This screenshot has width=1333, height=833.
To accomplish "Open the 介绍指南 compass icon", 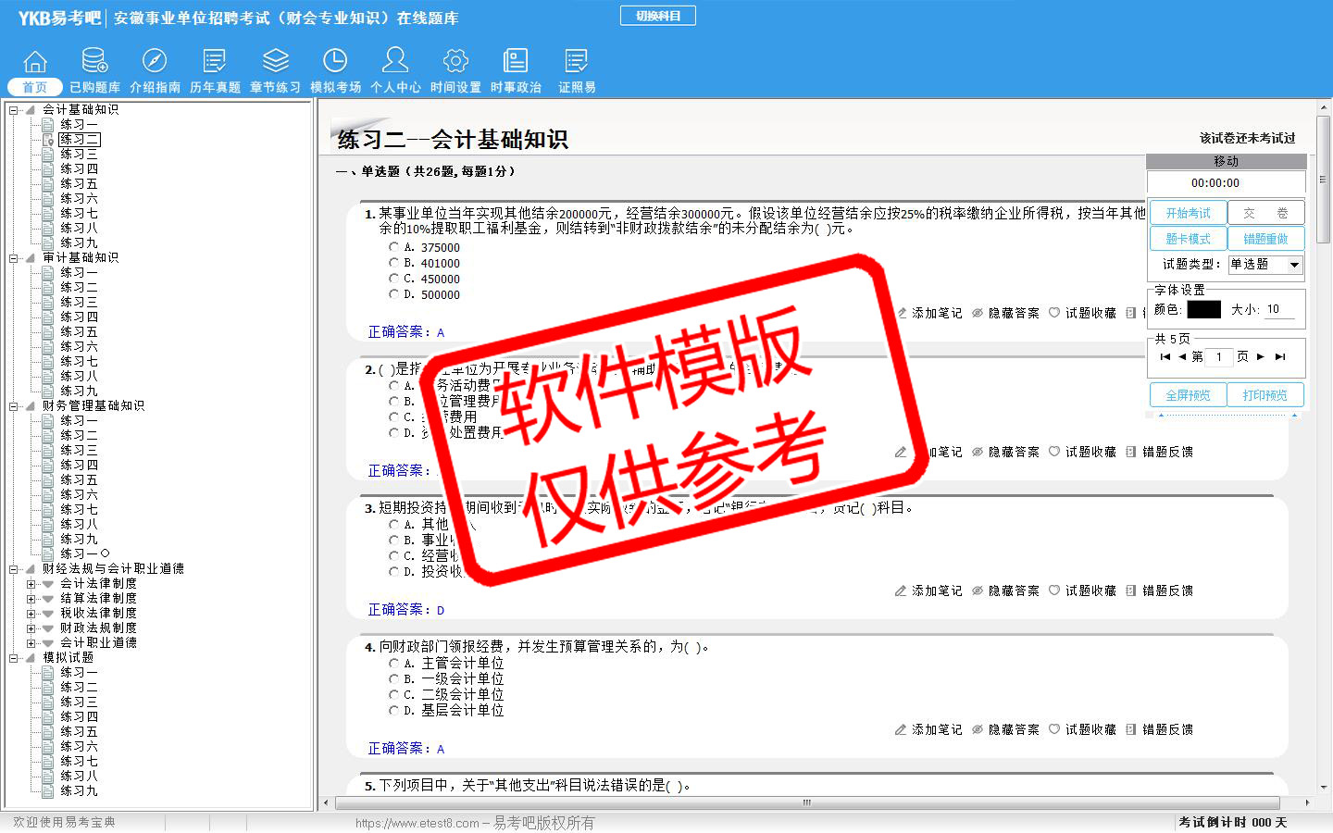I will (x=155, y=62).
